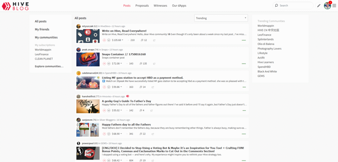Select My friends in sidebar
338x162 pixels.
click(42, 29)
